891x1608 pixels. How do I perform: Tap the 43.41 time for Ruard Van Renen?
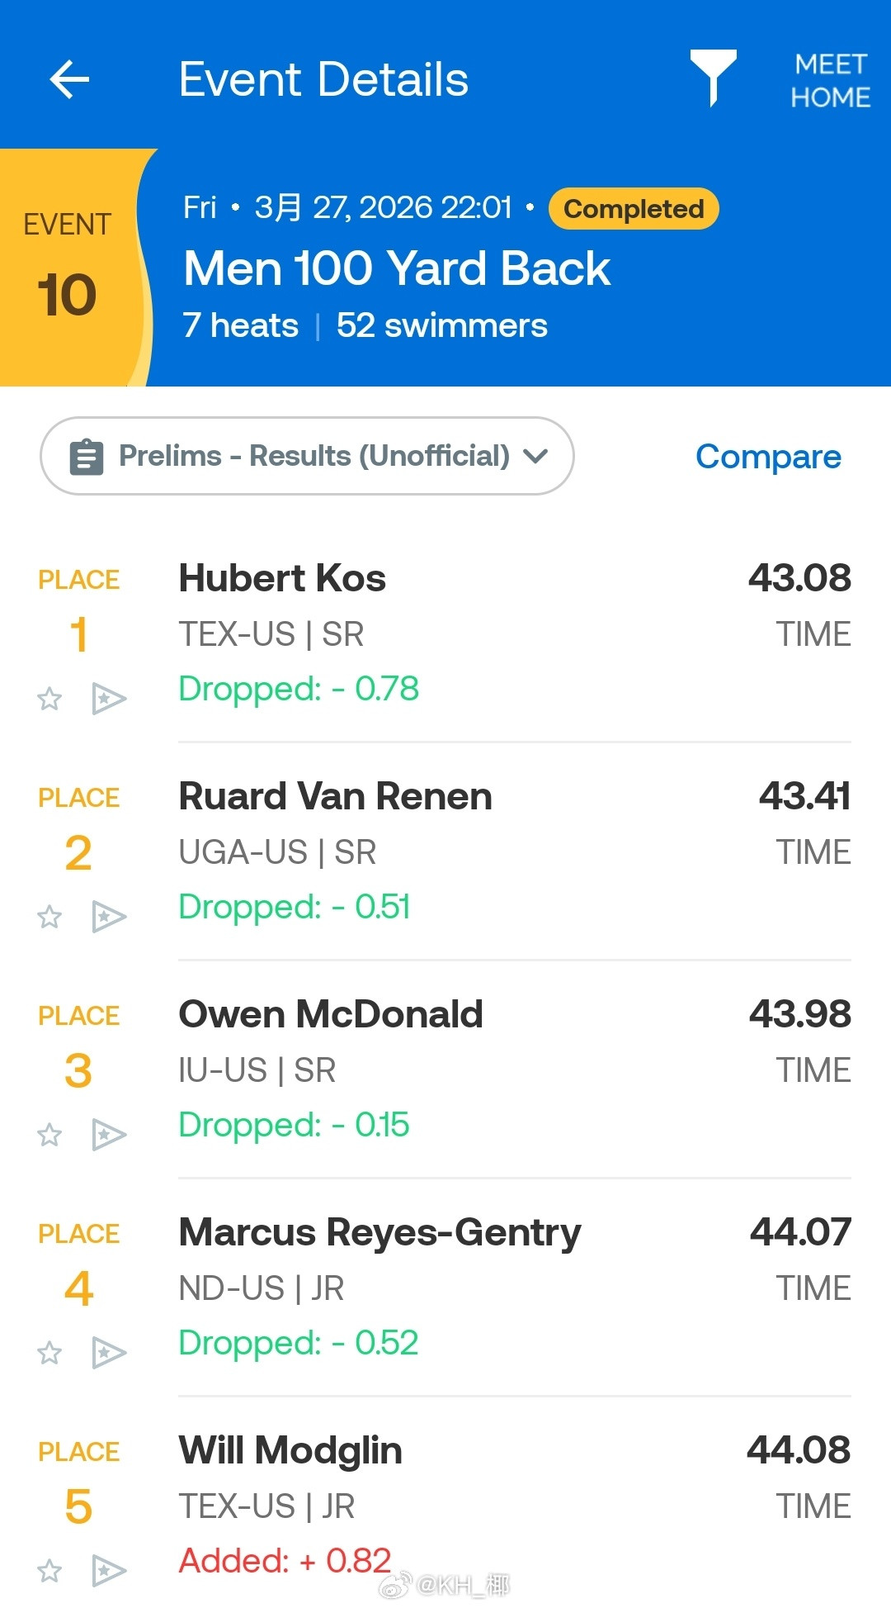804,795
